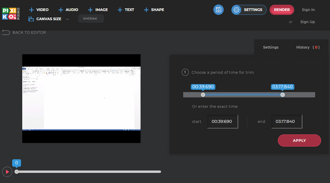
Task: Select the Settings tab in panel
Action: 271,48
